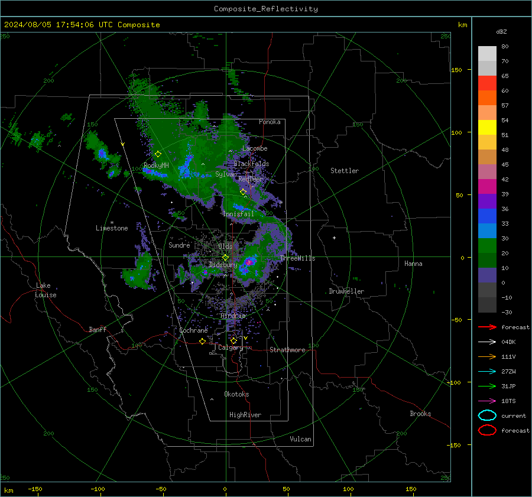Select the Blackfalds label
Screen dimensions: 532x497
coord(251,164)
